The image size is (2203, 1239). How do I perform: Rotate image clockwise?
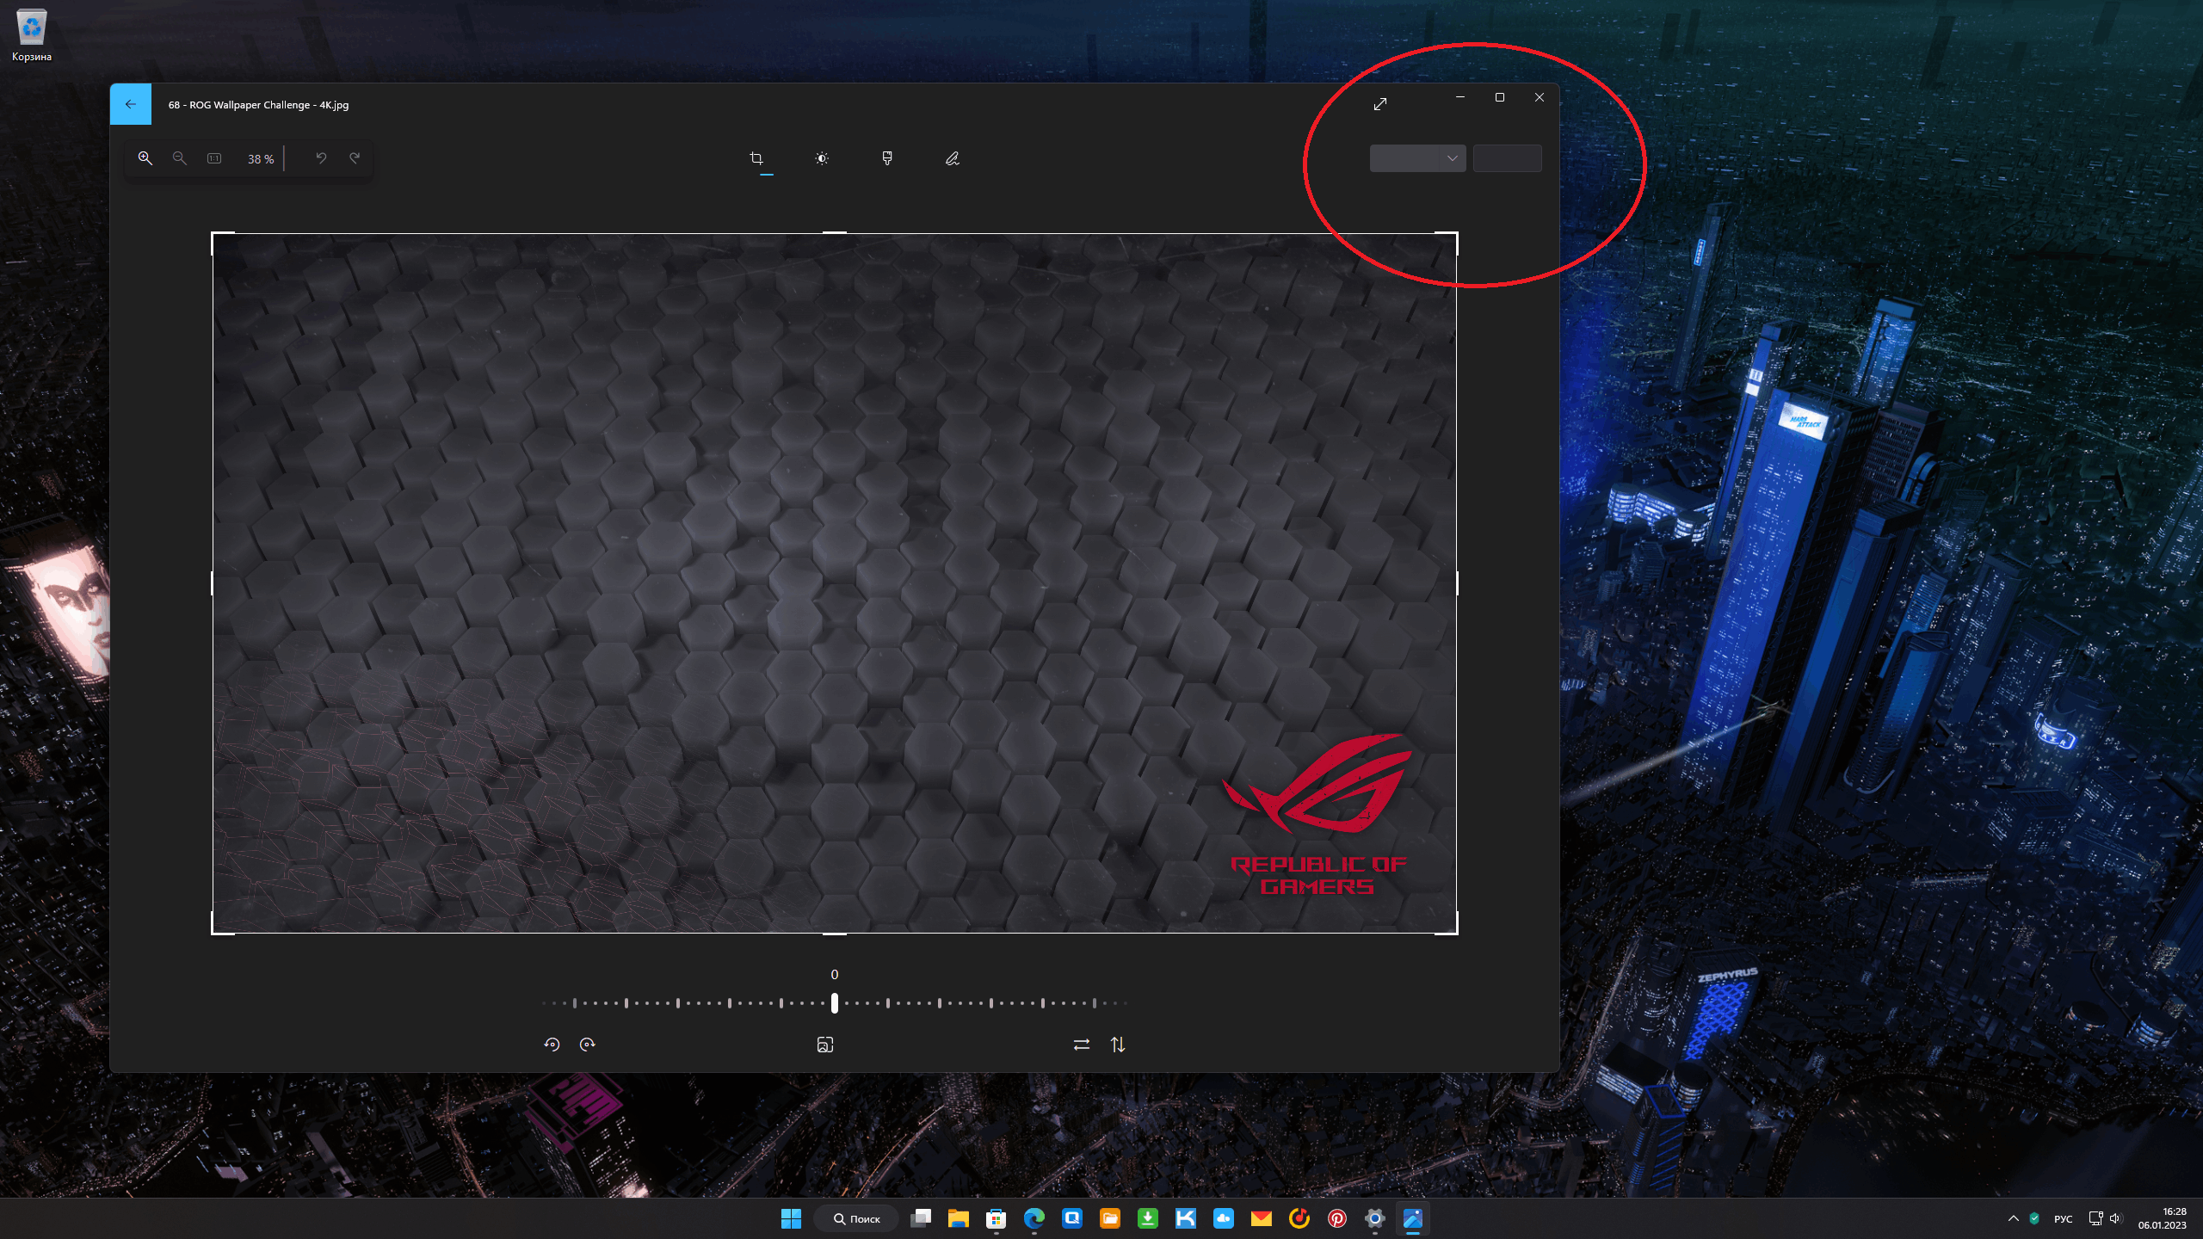(x=588, y=1045)
